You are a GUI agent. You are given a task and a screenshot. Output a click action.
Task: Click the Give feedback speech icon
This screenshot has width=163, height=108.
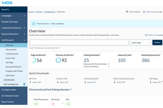click(127, 12)
